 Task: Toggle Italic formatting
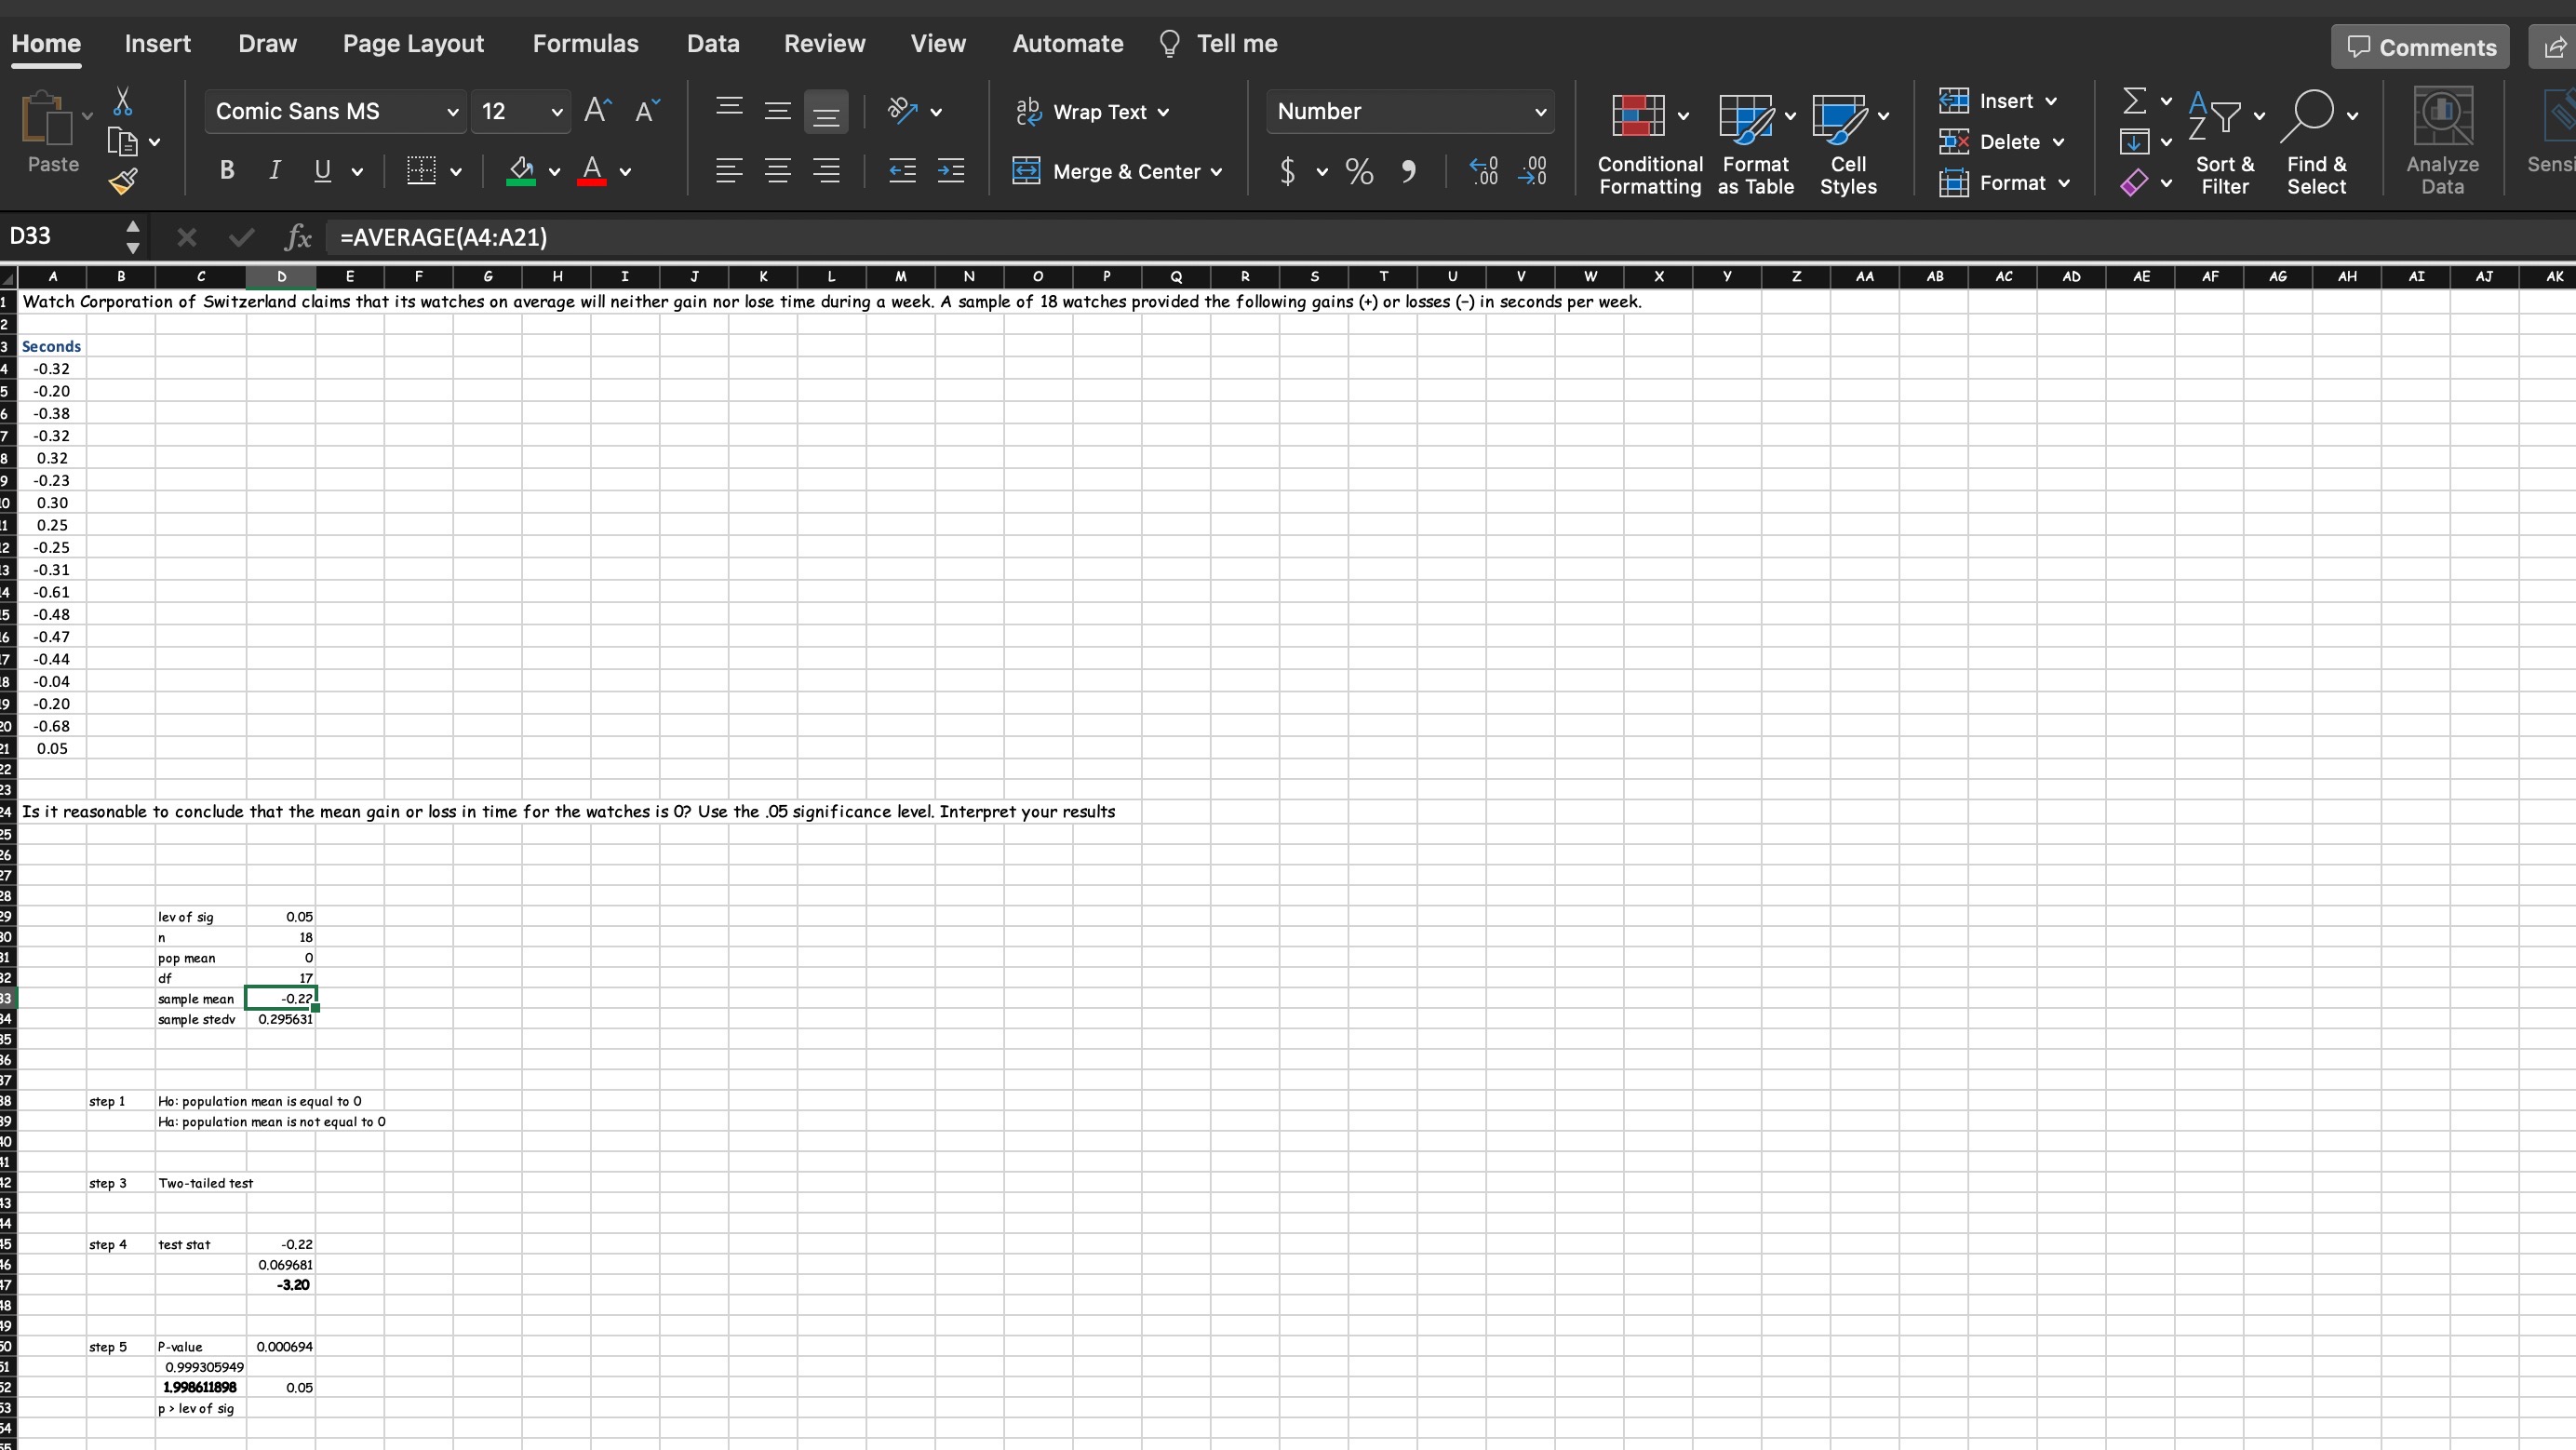coord(274,171)
